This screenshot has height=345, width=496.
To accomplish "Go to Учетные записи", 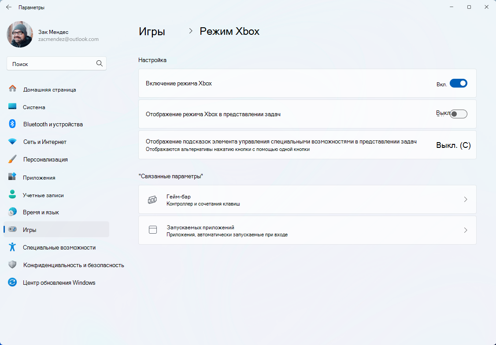I will pos(56,195).
